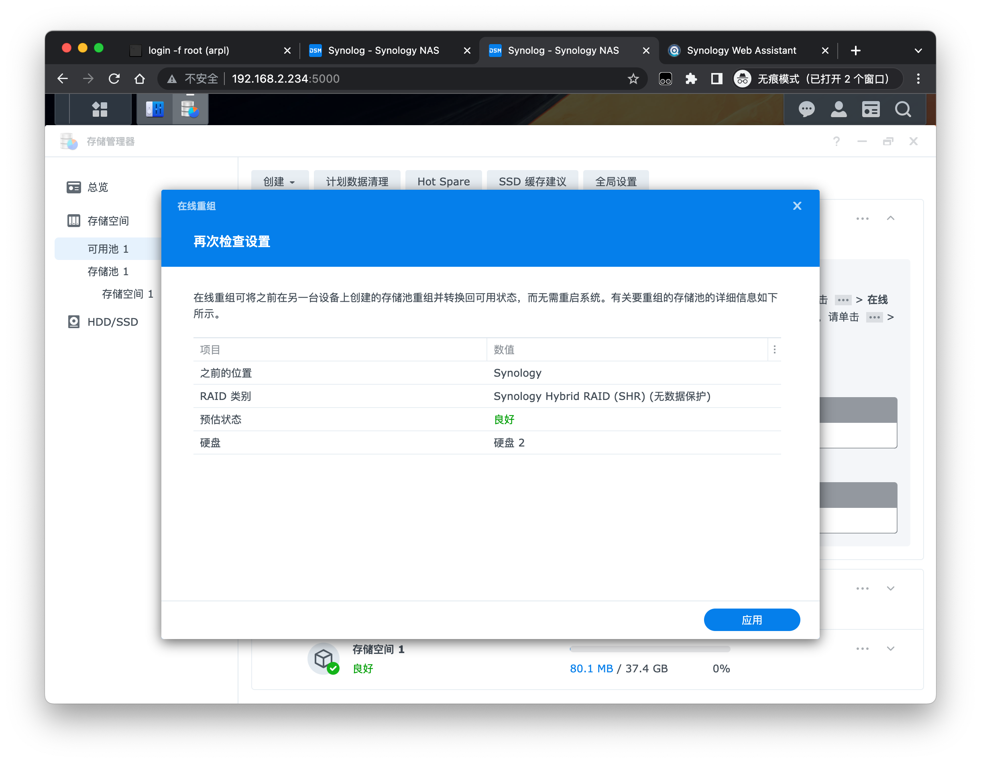
Task: Click the 80.1 MB used space text
Action: pos(591,669)
